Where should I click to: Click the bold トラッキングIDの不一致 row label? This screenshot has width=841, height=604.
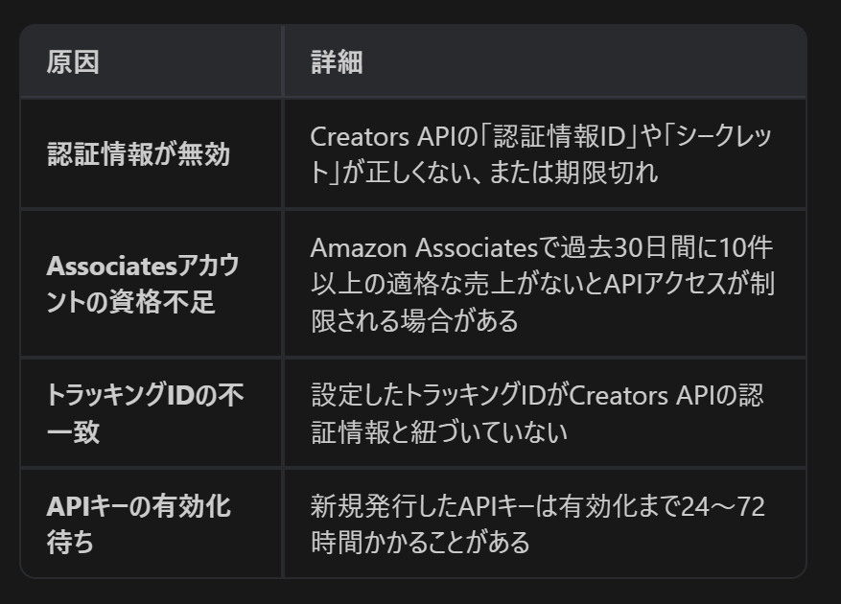[144, 413]
